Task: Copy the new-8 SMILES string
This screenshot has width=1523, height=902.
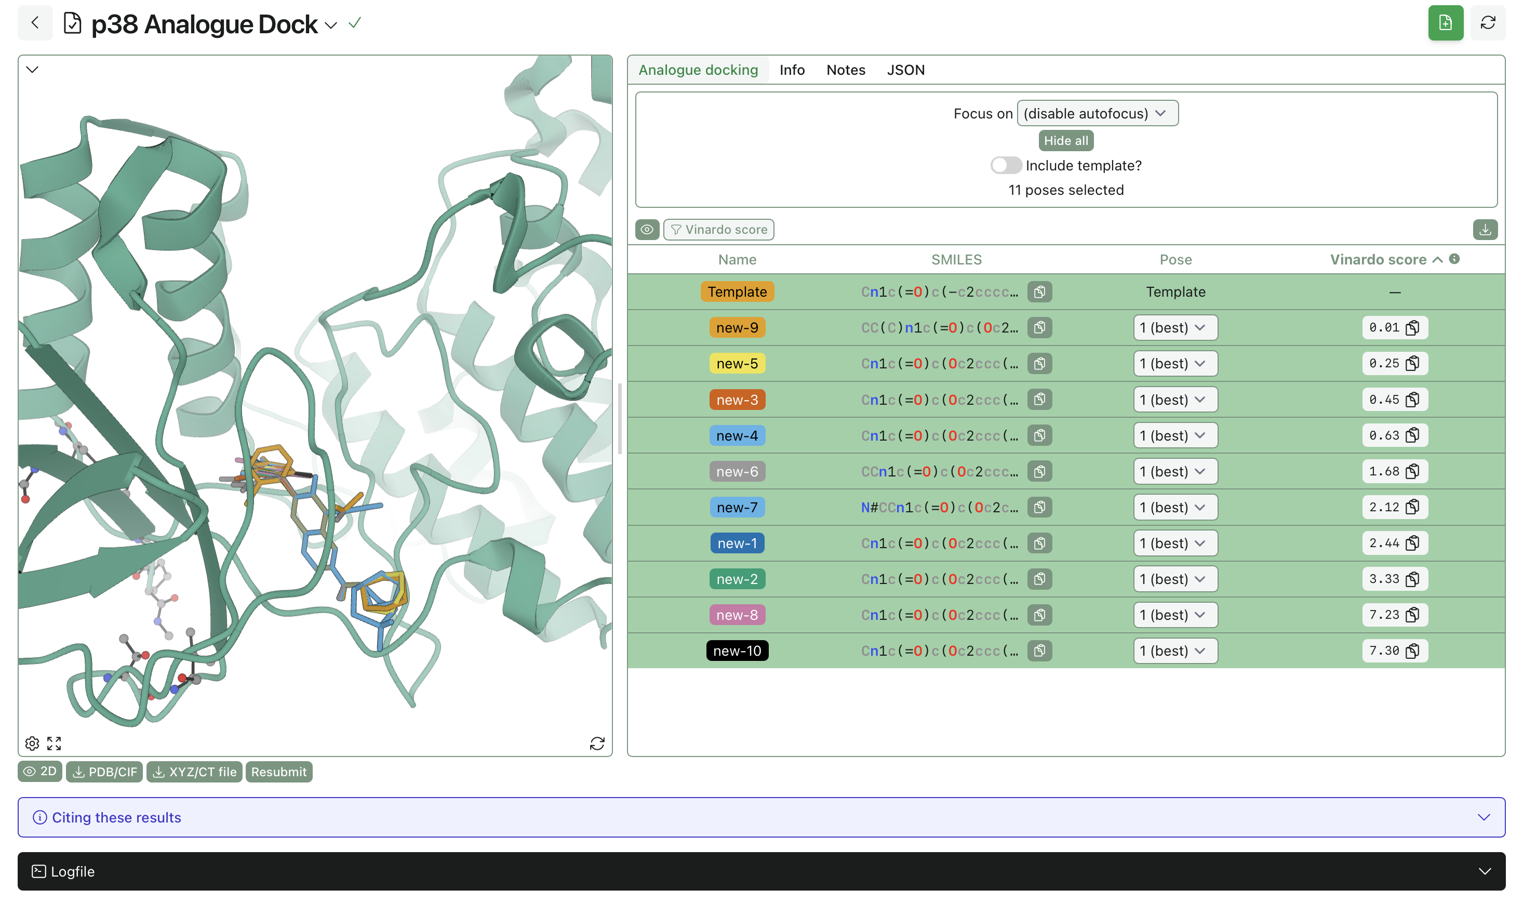Action: click(1039, 615)
